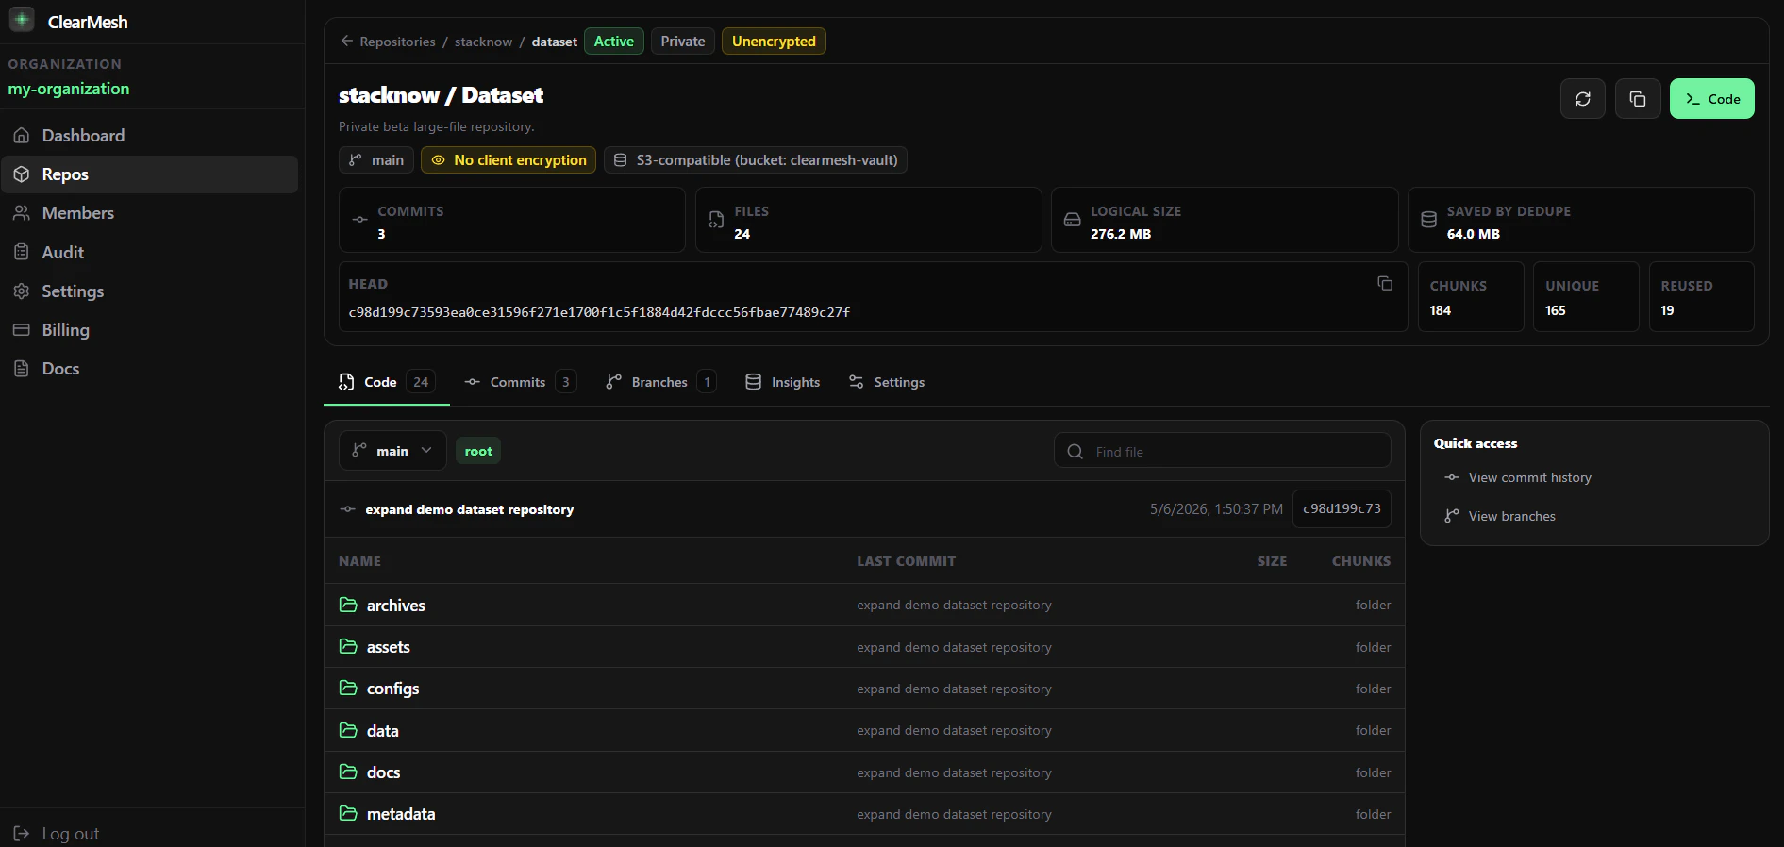Click the green Code button

click(1712, 99)
